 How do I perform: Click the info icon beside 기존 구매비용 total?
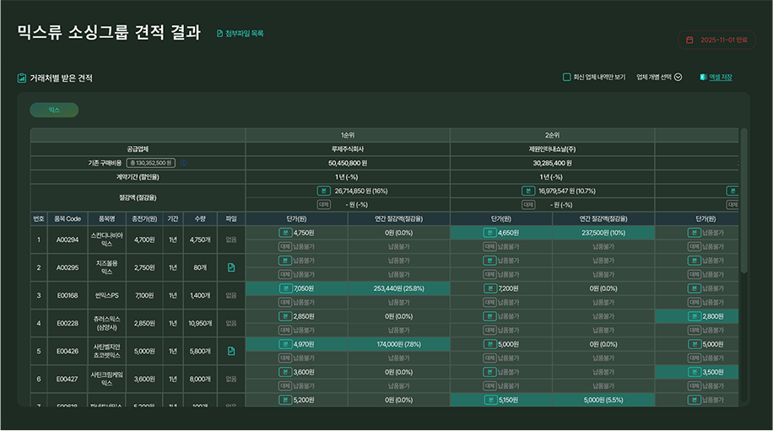pos(183,163)
